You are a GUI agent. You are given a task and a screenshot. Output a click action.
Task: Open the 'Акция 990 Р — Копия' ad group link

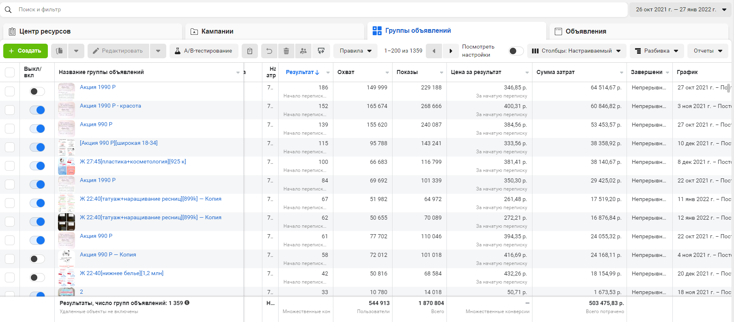(108, 255)
